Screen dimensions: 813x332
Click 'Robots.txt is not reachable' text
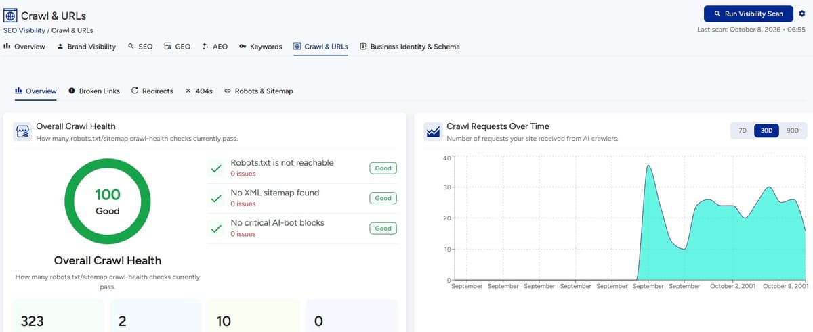coord(282,163)
